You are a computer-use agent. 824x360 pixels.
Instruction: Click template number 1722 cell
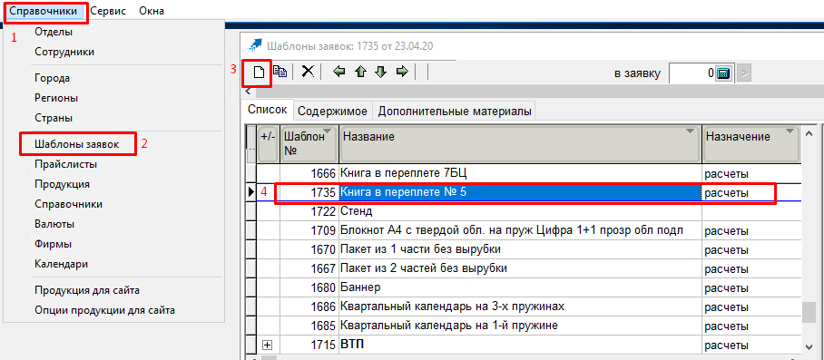pyautogui.click(x=309, y=211)
